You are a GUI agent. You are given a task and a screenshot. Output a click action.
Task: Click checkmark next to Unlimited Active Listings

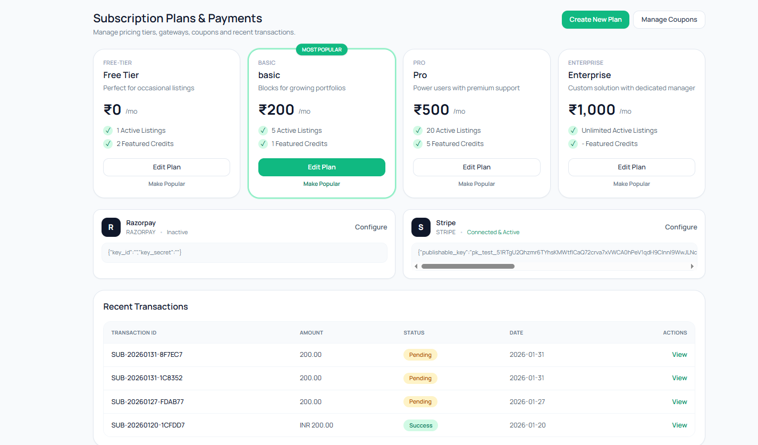(x=573, y=130)
